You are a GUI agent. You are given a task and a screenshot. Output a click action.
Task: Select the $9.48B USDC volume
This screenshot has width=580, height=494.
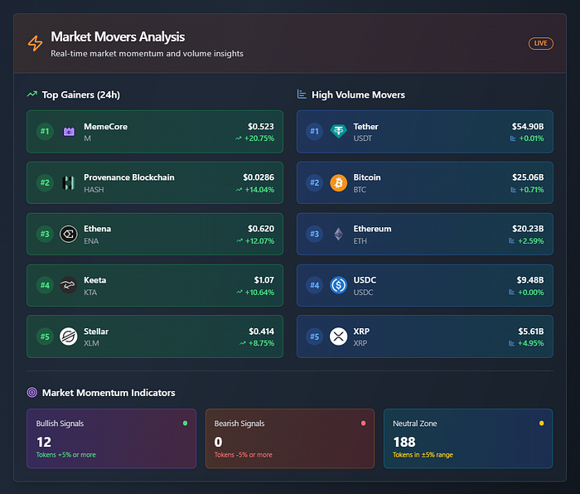[x=530, y=280]
